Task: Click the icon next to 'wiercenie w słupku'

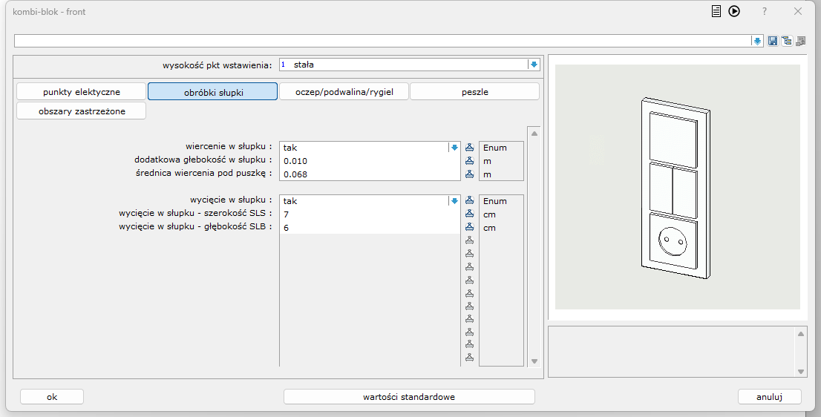Action: point(469,148)
